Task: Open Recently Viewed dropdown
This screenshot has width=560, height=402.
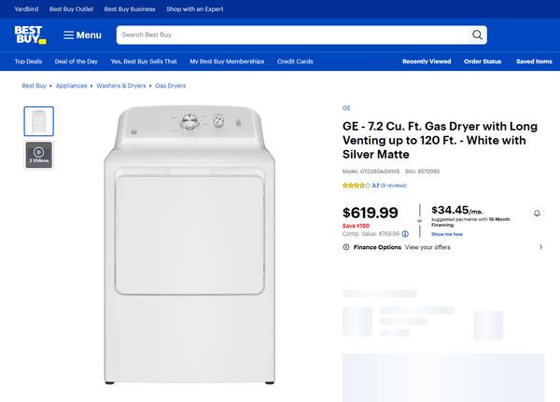Action: pyautogui.click(x=426, y=62)
